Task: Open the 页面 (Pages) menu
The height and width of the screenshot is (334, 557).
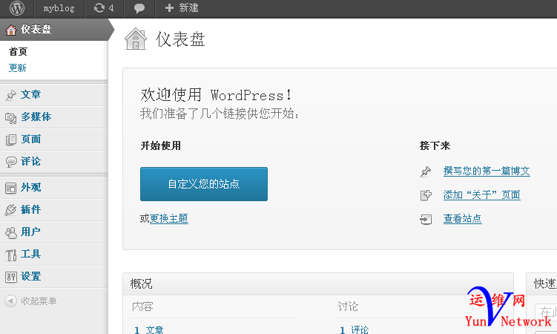Action: coord(30,139)
